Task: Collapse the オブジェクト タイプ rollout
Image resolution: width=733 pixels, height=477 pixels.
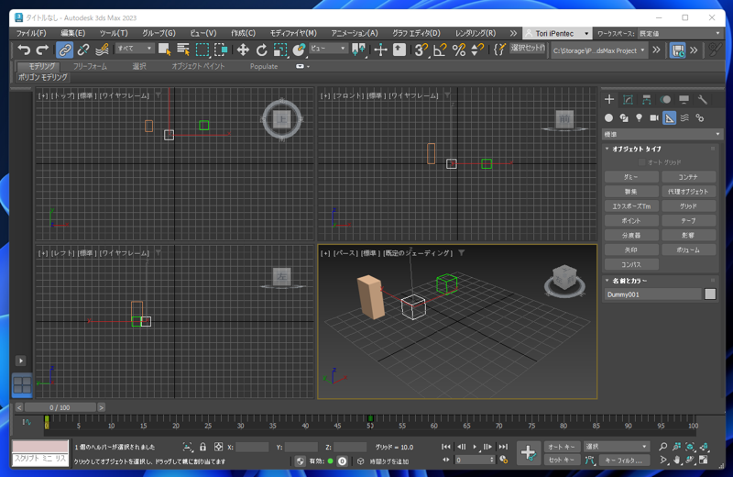Action: [x=637, y=149]
